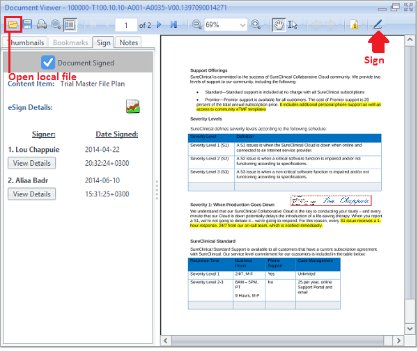418x351 pixels.
Task: Click date 2014-06-10
Action: [102, 180]
